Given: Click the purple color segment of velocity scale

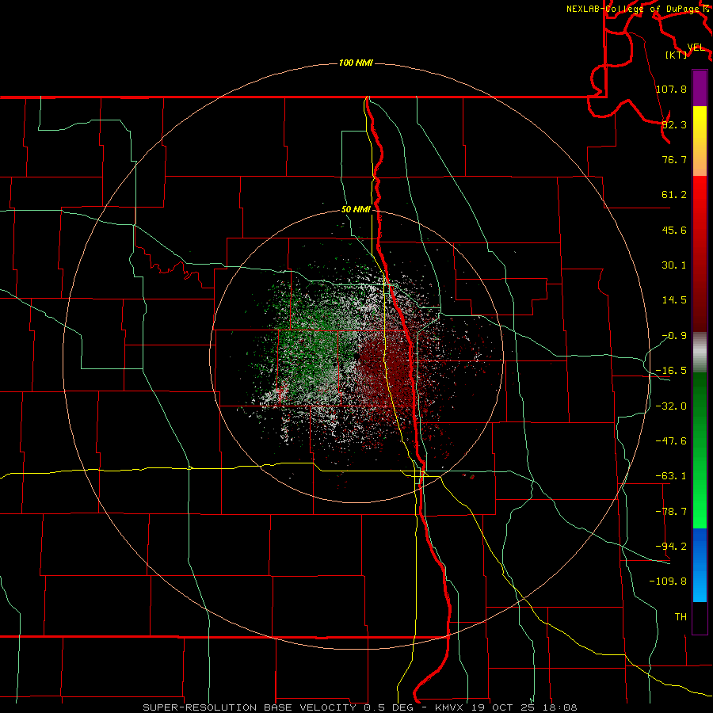Looking at the screenshot, I should tap(700, 88).
